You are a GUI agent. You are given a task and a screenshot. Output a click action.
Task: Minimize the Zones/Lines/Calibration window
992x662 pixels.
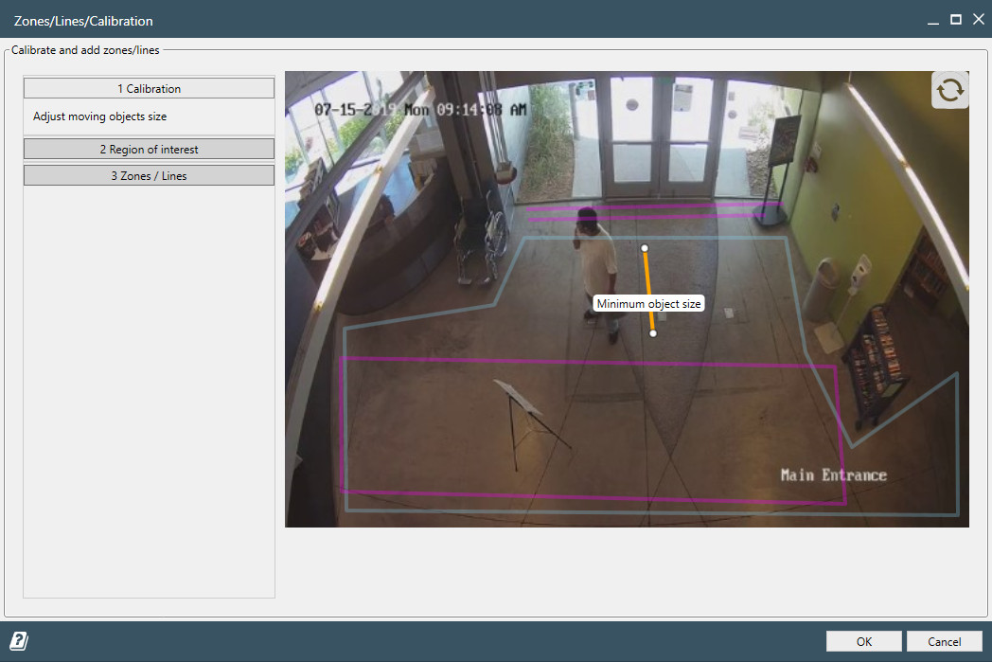click(933, 20)
